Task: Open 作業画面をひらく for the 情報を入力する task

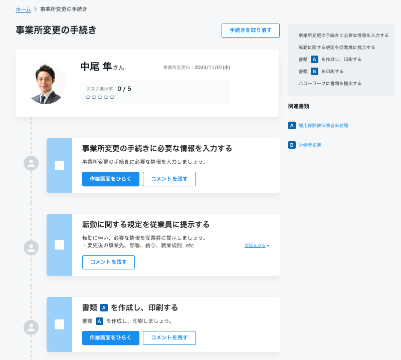Action: (x=110, y=179)
